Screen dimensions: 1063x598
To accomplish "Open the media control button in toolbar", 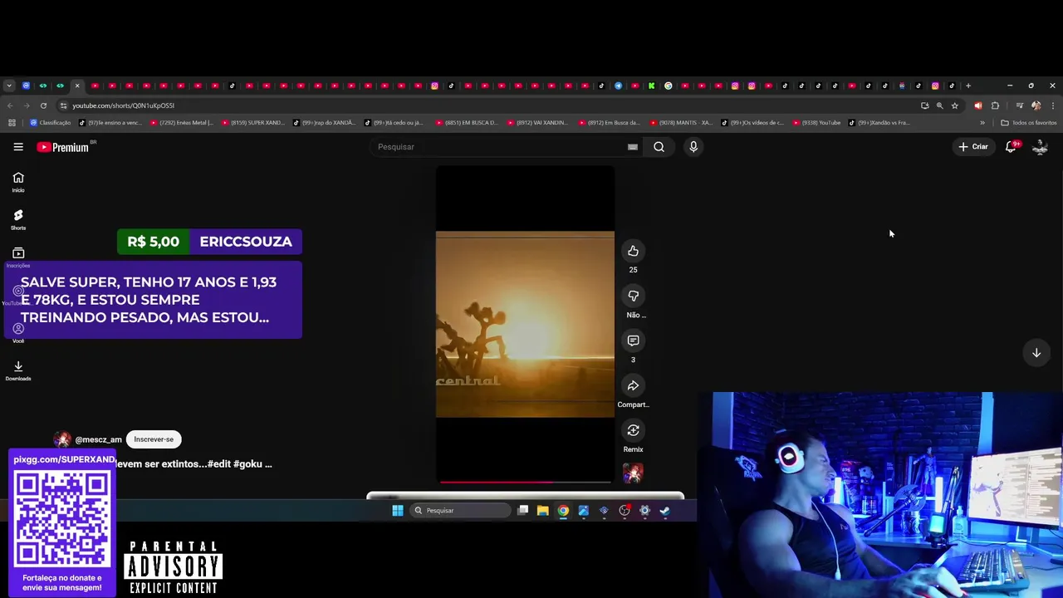I will [1019, 105].
